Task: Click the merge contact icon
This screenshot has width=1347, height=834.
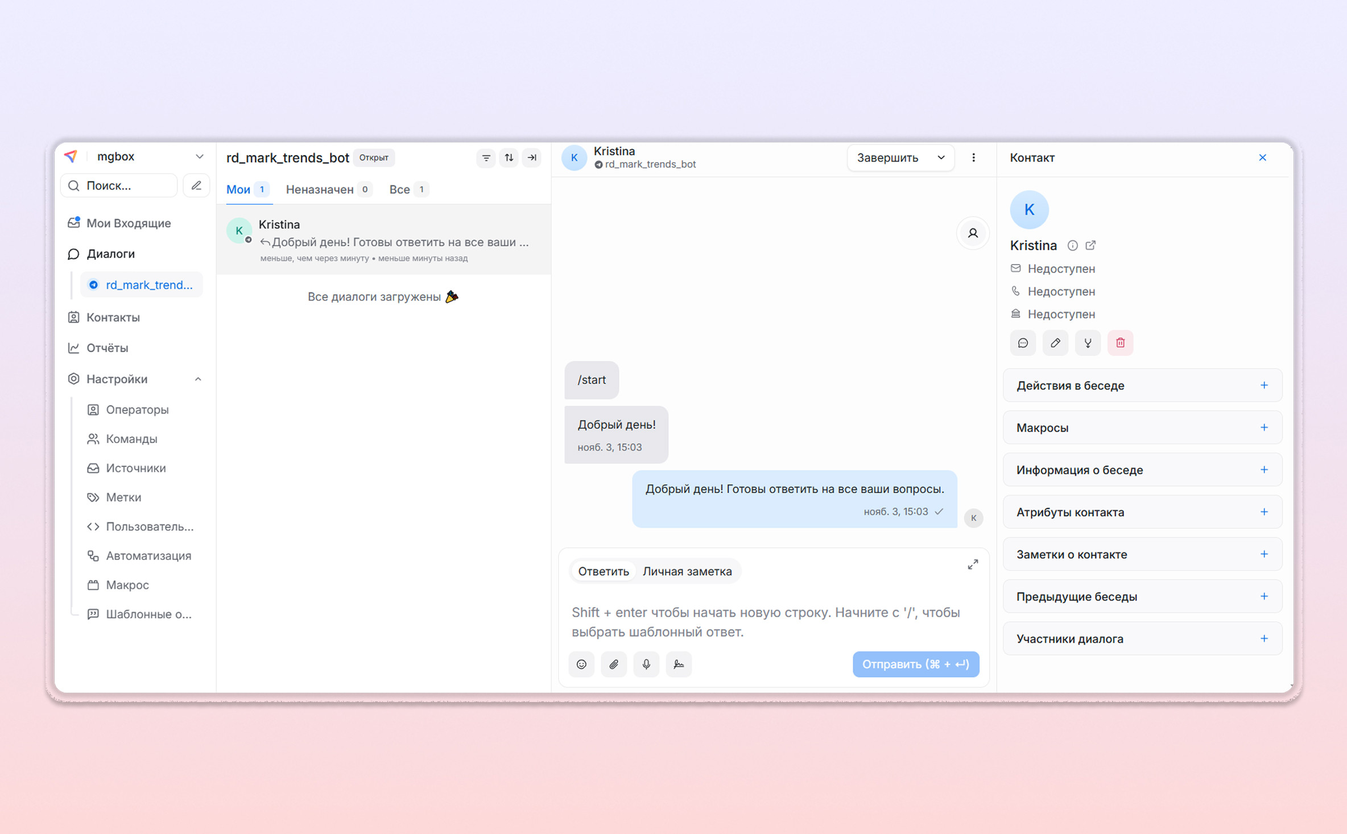Action: click(1088, 342)
